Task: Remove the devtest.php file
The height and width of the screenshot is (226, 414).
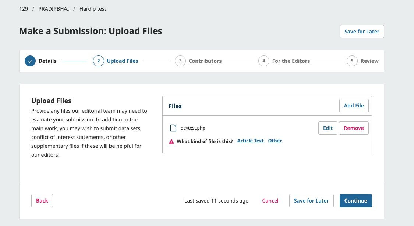Action: point(354,128)
